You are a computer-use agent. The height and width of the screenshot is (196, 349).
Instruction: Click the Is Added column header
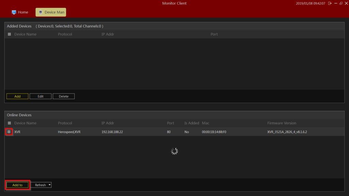click(191, 123)
